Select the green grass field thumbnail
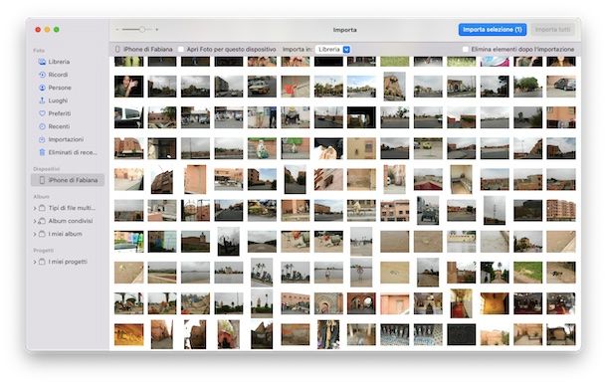This screenshot has width=607, height=385. 528,273
